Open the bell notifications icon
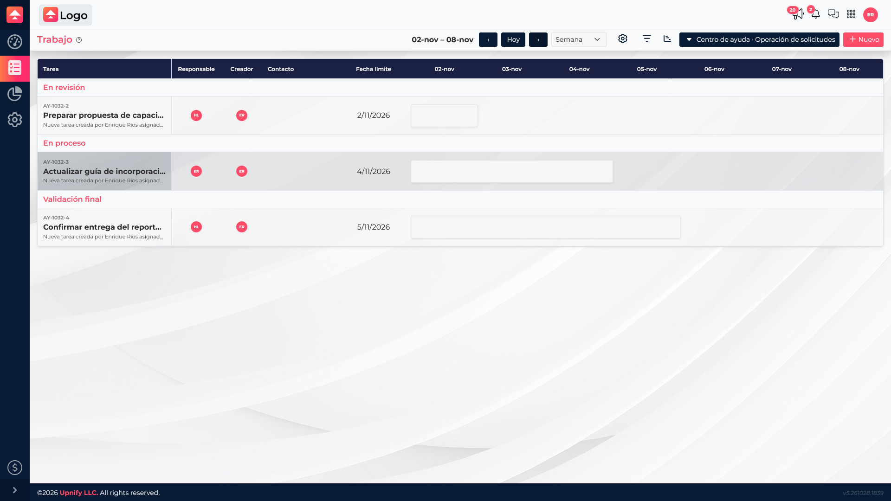 pyautogui.click(x=815, y=14)
